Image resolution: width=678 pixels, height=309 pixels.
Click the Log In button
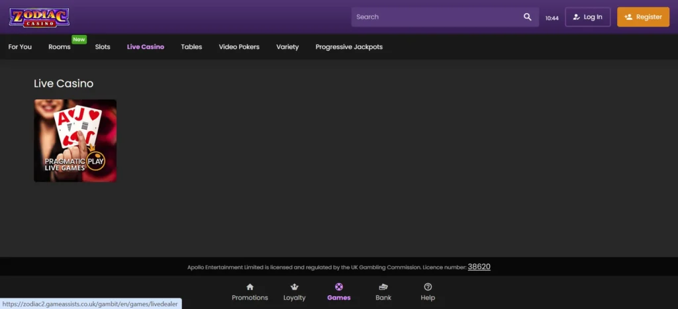point(588,17)
